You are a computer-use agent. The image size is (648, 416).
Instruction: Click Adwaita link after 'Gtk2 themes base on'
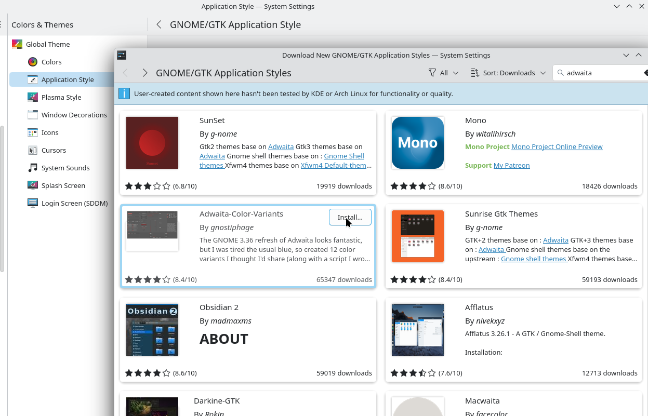point(281,146)
